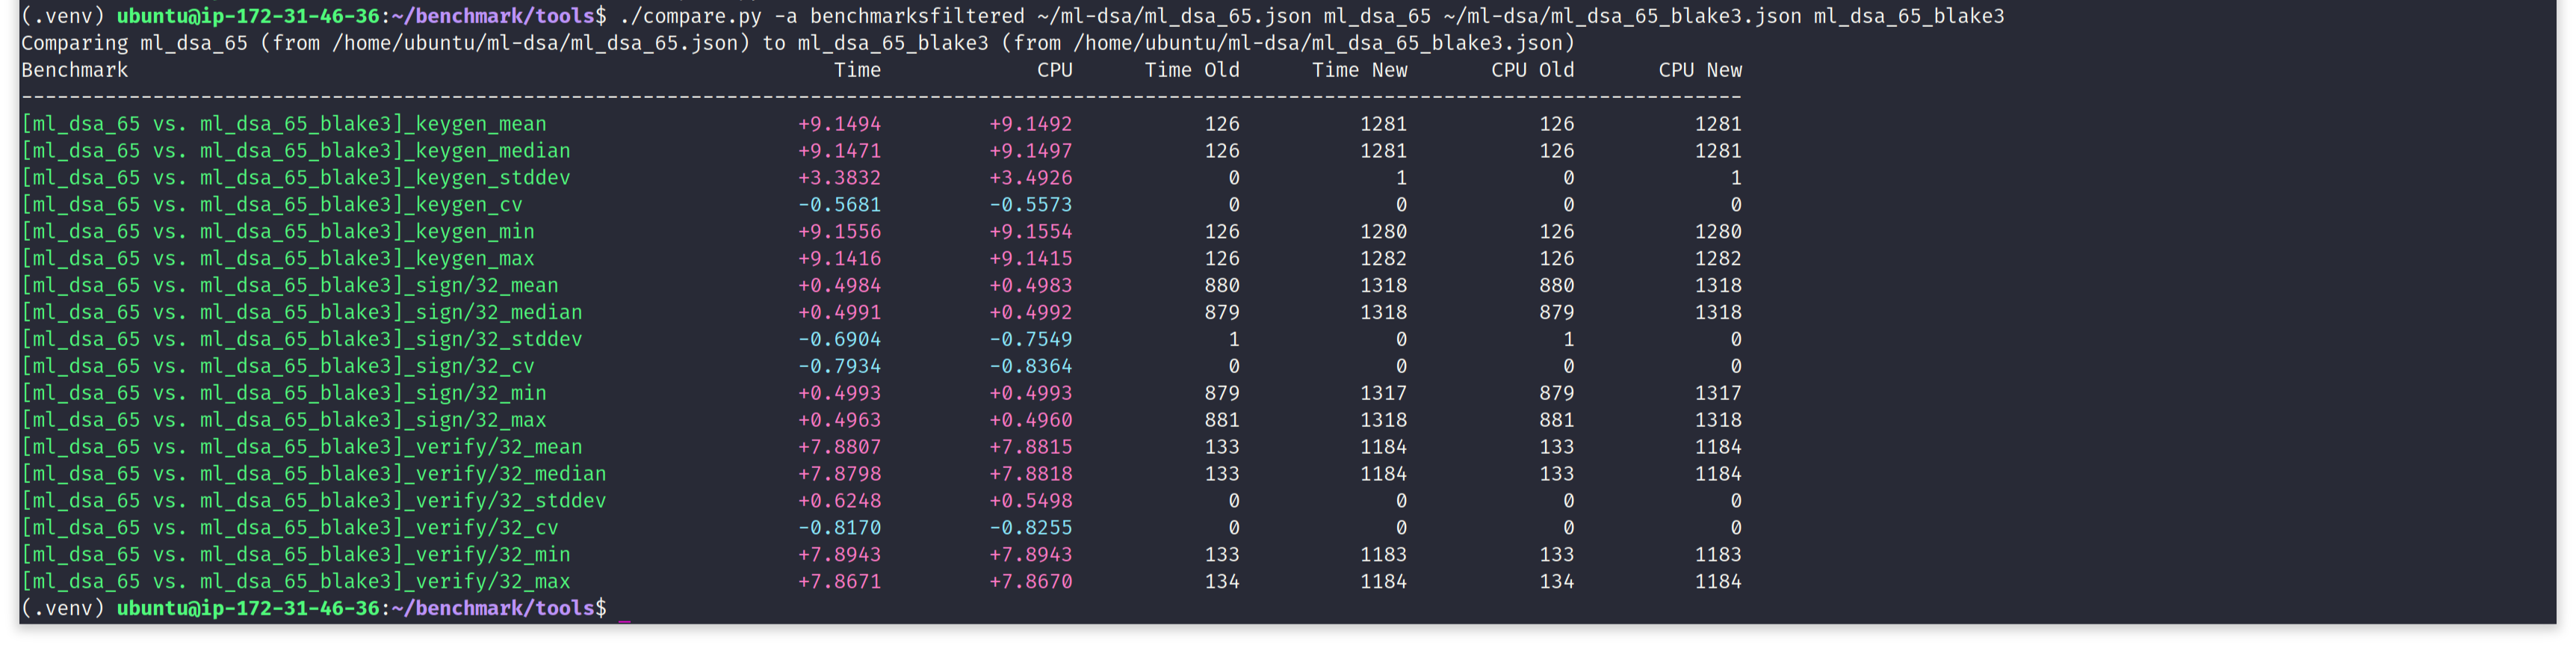
Task: Click the +3.3832 keygen_stddev Time value
Action: tap(839, 178)
